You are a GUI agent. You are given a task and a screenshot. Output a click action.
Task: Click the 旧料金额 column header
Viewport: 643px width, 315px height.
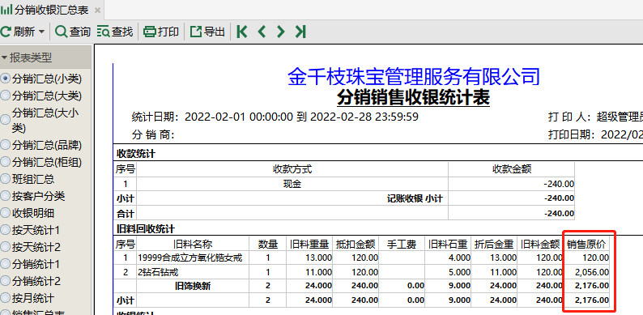coord(540,245)
